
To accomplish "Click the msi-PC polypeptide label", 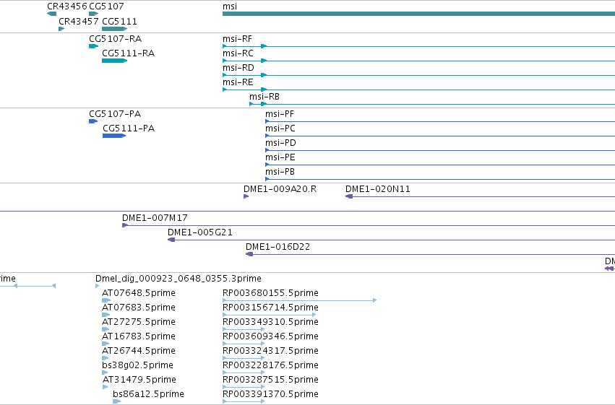I will 280,129.
